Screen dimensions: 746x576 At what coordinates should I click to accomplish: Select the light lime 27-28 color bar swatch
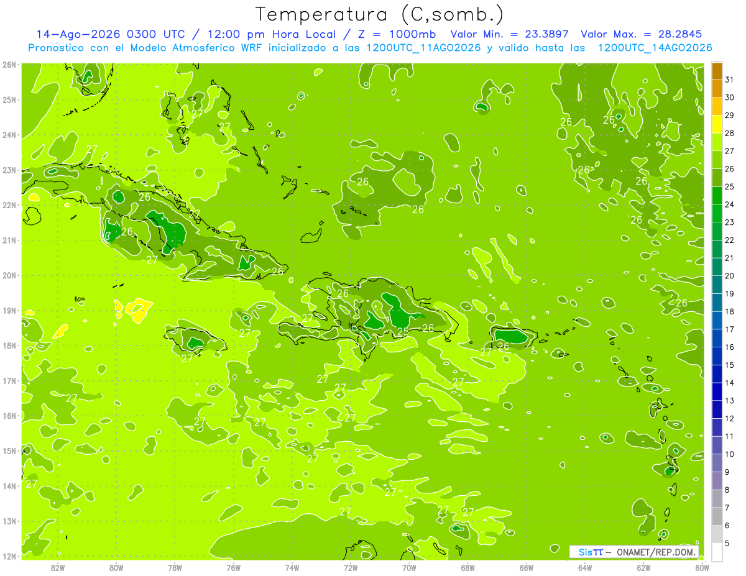point(717,142)
